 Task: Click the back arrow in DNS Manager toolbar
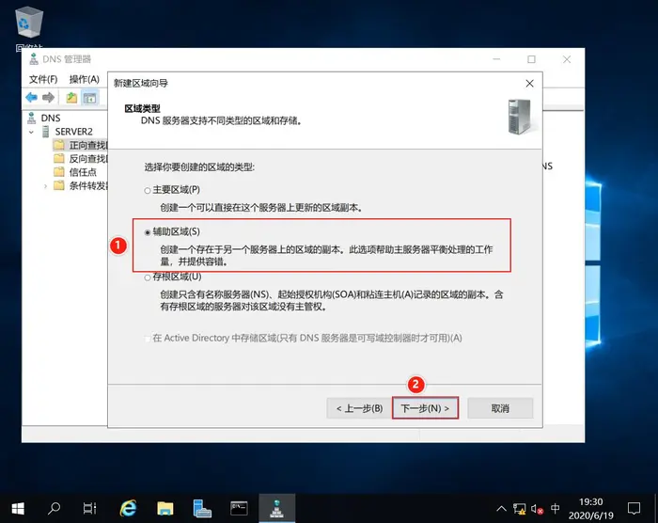pyautogui.click(x=31, y=98)
